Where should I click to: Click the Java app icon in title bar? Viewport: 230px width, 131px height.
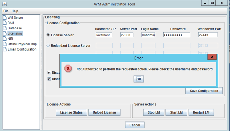pyautogui.click(x=4, y=4)
